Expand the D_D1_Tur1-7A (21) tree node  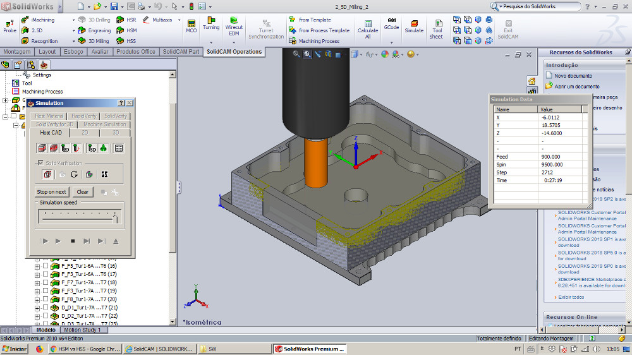click(x=37, y=308)
